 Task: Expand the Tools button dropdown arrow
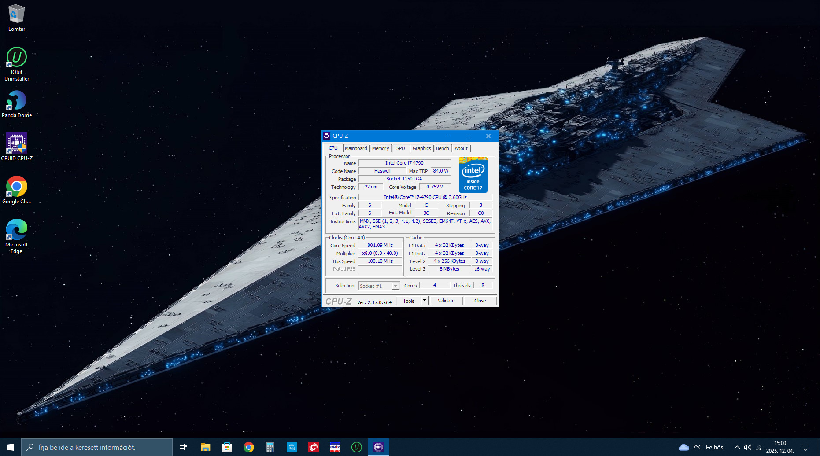pos(425,301)
